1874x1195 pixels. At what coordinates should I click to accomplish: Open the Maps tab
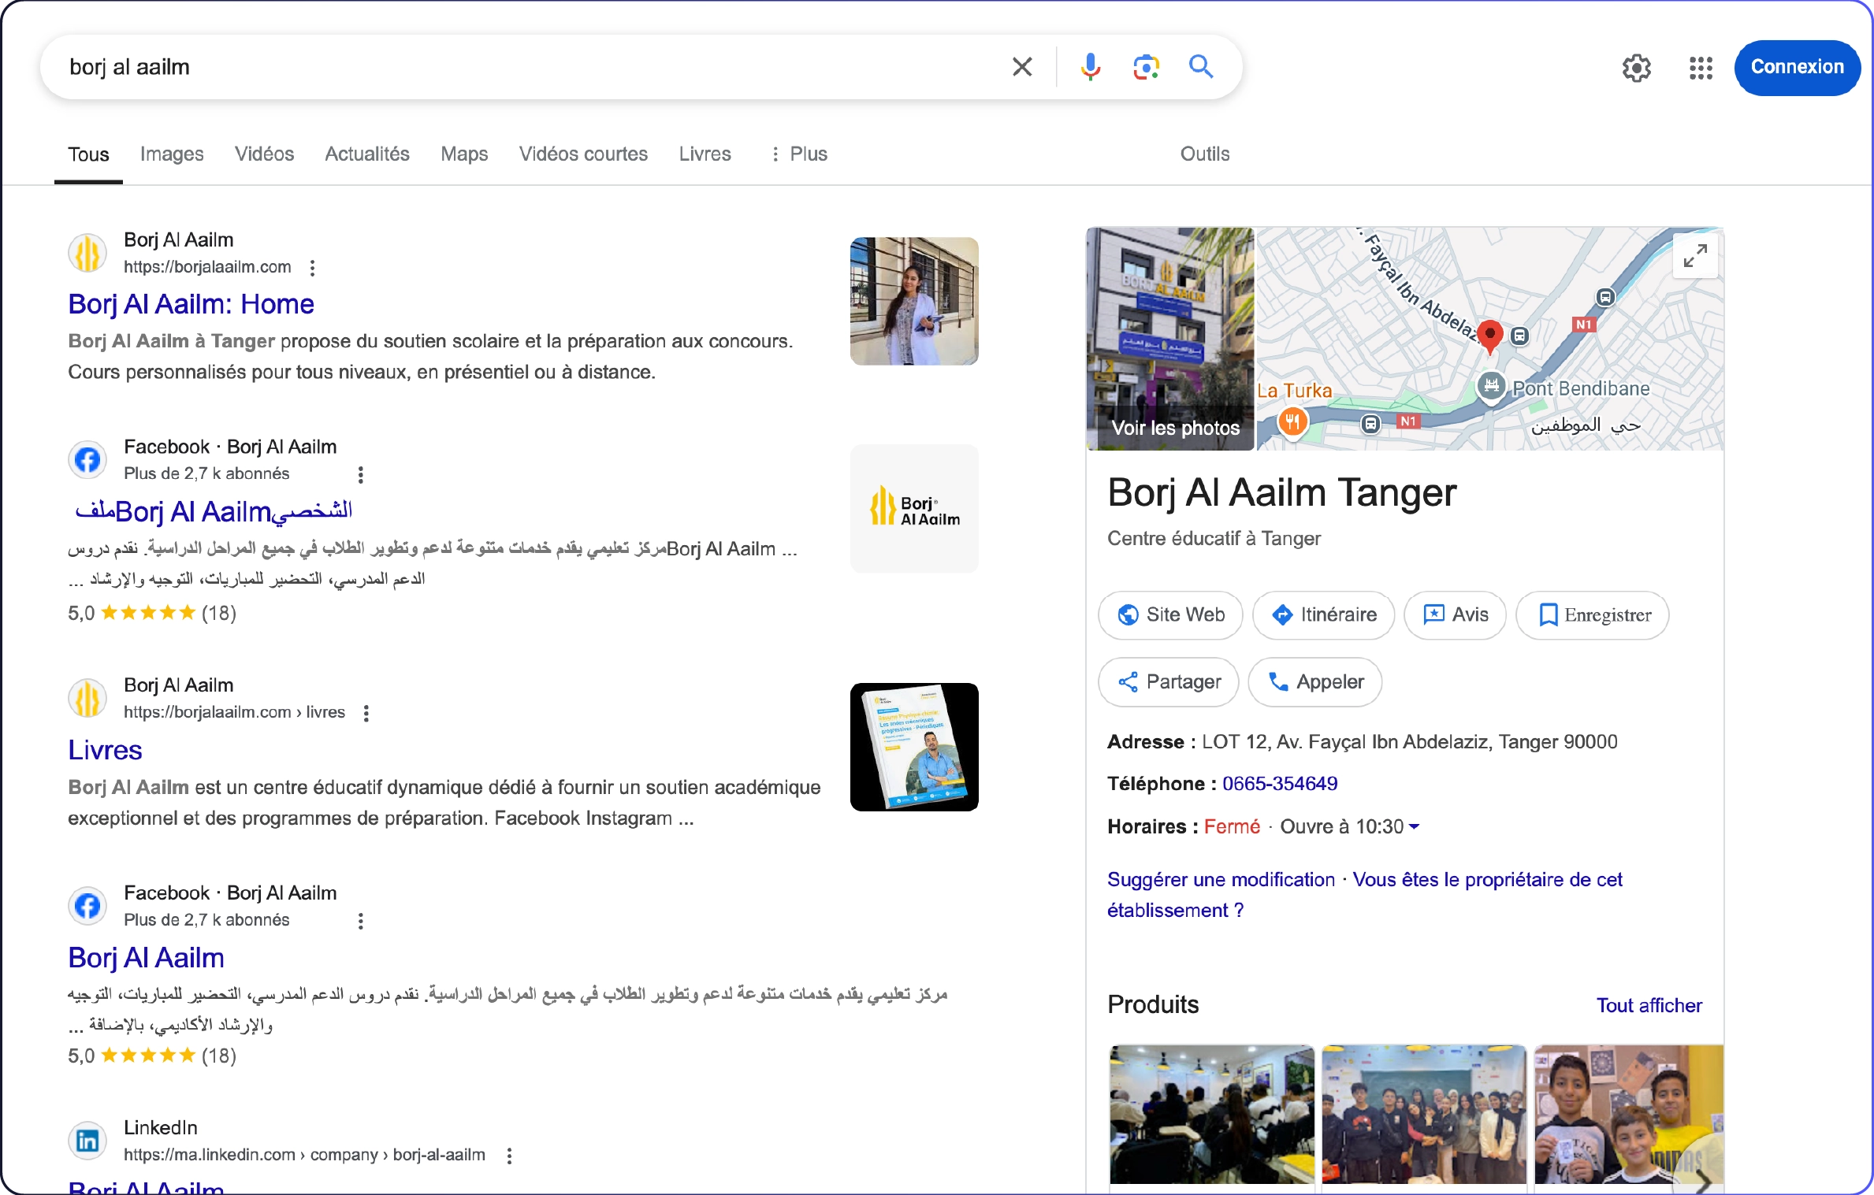tap(464, 154)
